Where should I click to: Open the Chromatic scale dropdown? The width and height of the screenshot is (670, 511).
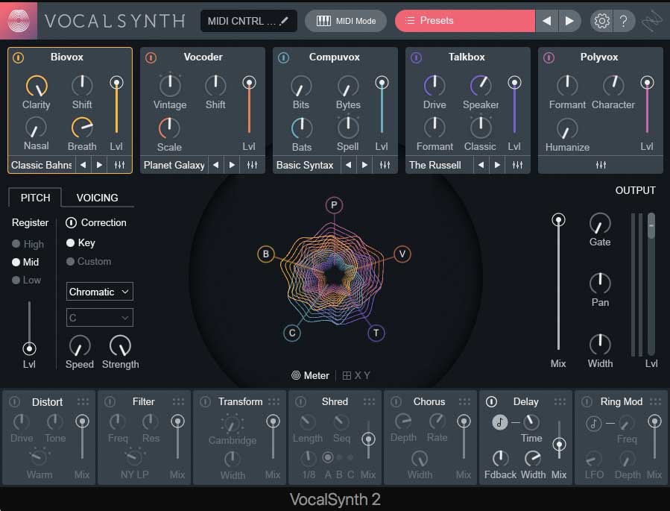100,292
